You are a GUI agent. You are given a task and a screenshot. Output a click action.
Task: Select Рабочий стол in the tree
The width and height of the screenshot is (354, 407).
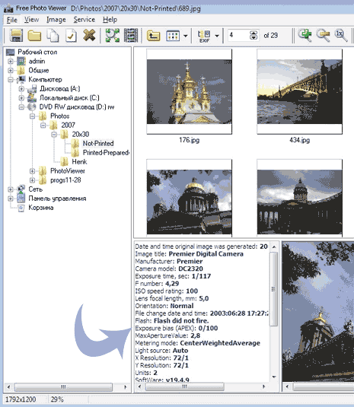37,52
